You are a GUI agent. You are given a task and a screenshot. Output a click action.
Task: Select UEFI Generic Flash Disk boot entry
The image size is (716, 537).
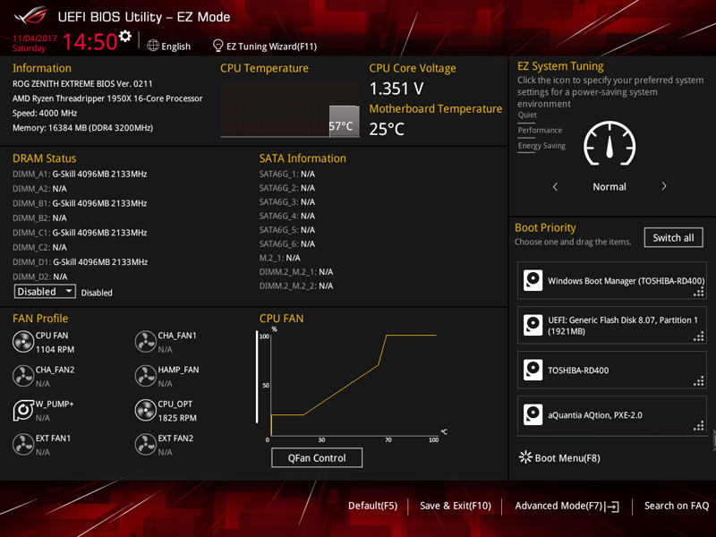[x=612, y=325]
